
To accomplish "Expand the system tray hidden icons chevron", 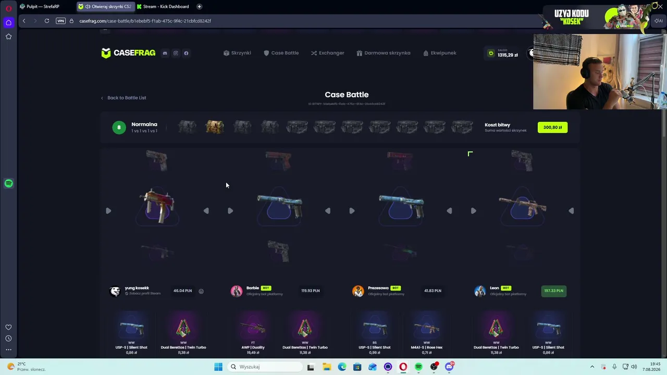I will (592, 367).
